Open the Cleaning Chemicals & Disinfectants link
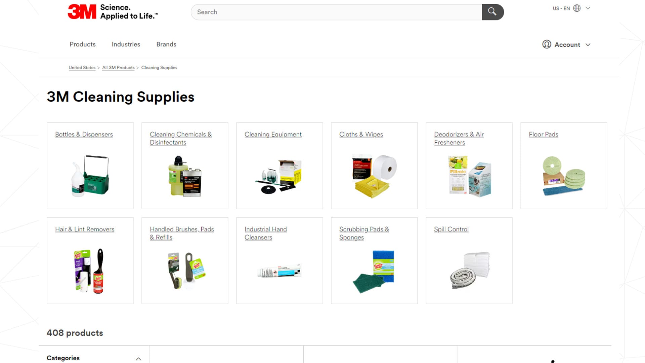This screenshot has height=363, width=645. pyautogui.click(x=181, y=138)
